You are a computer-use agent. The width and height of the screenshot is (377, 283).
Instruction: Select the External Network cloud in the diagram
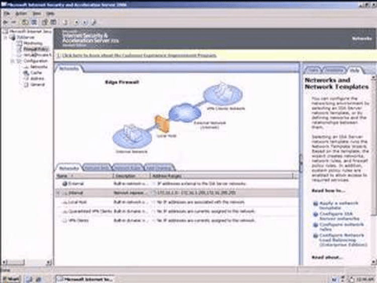(x=184, y=113)
